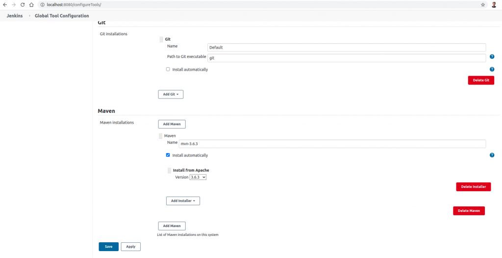502x258 pixels.
Task: Click the red Delete Maven button
Action: tap(469, 211)
